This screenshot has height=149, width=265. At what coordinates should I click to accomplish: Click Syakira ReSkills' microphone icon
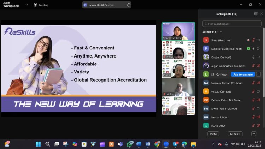tap(253, 49)
